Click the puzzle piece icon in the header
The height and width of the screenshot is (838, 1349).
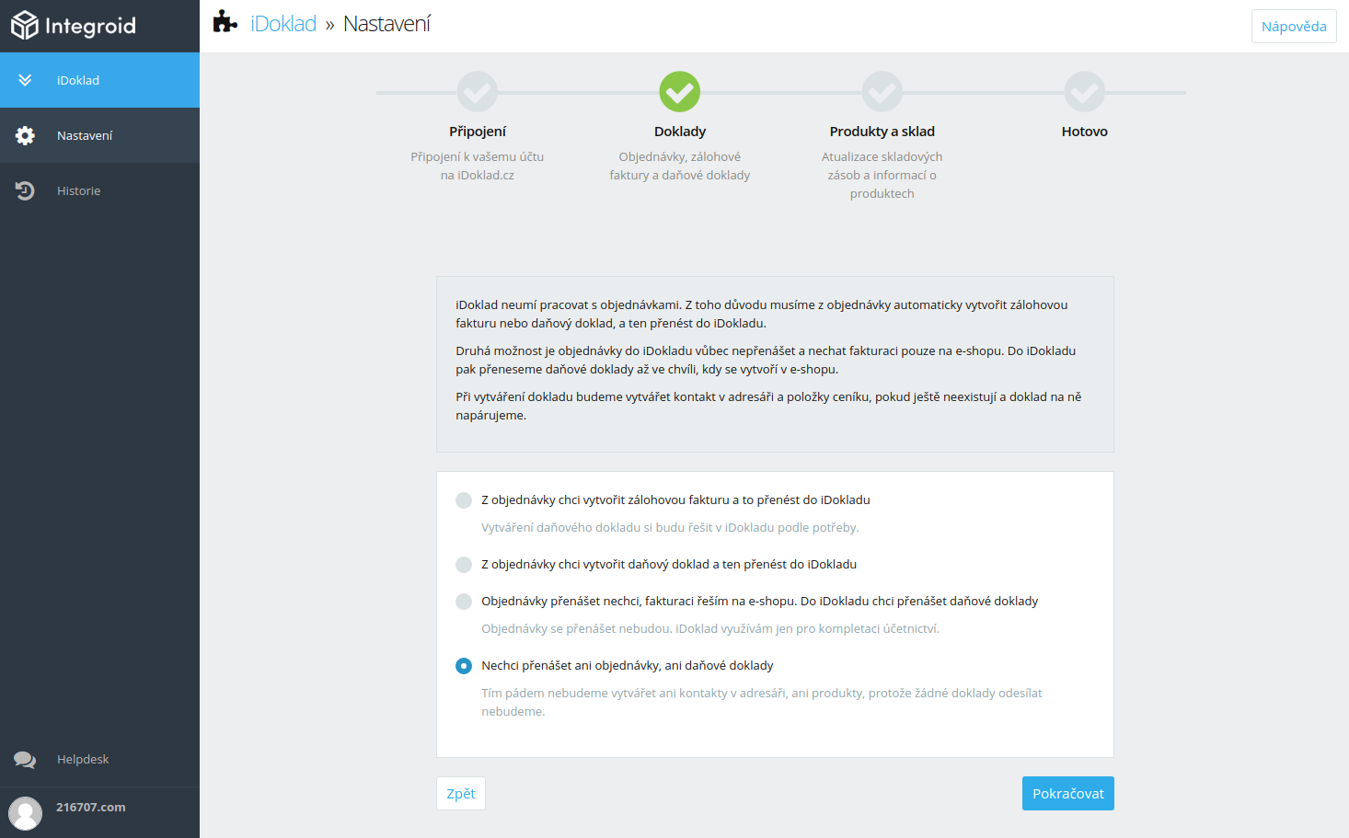click(x=225, y=22)
